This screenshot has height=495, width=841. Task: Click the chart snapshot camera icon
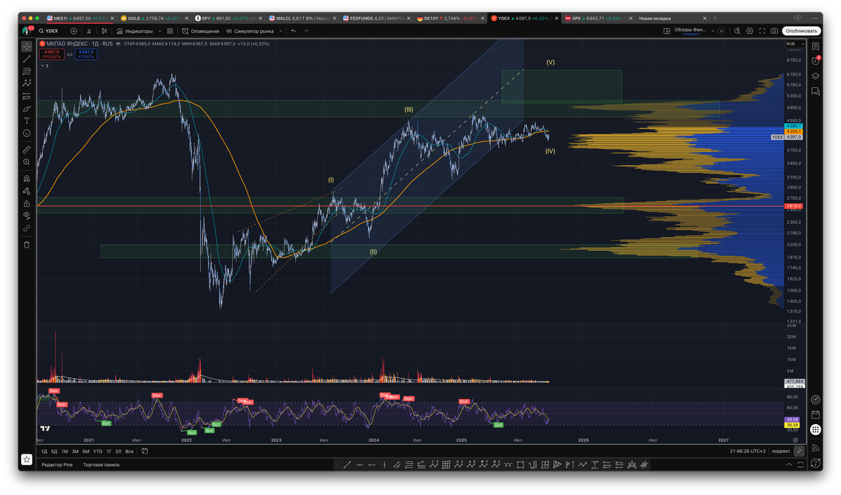pyautogui.click(x=775, y=31)
